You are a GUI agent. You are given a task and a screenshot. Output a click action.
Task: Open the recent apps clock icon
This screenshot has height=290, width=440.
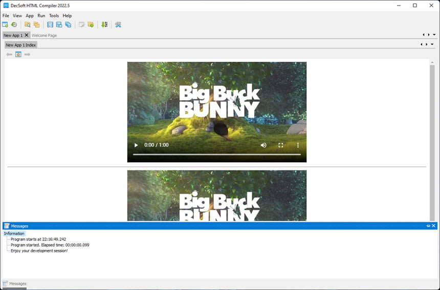(x=14, y=25)
